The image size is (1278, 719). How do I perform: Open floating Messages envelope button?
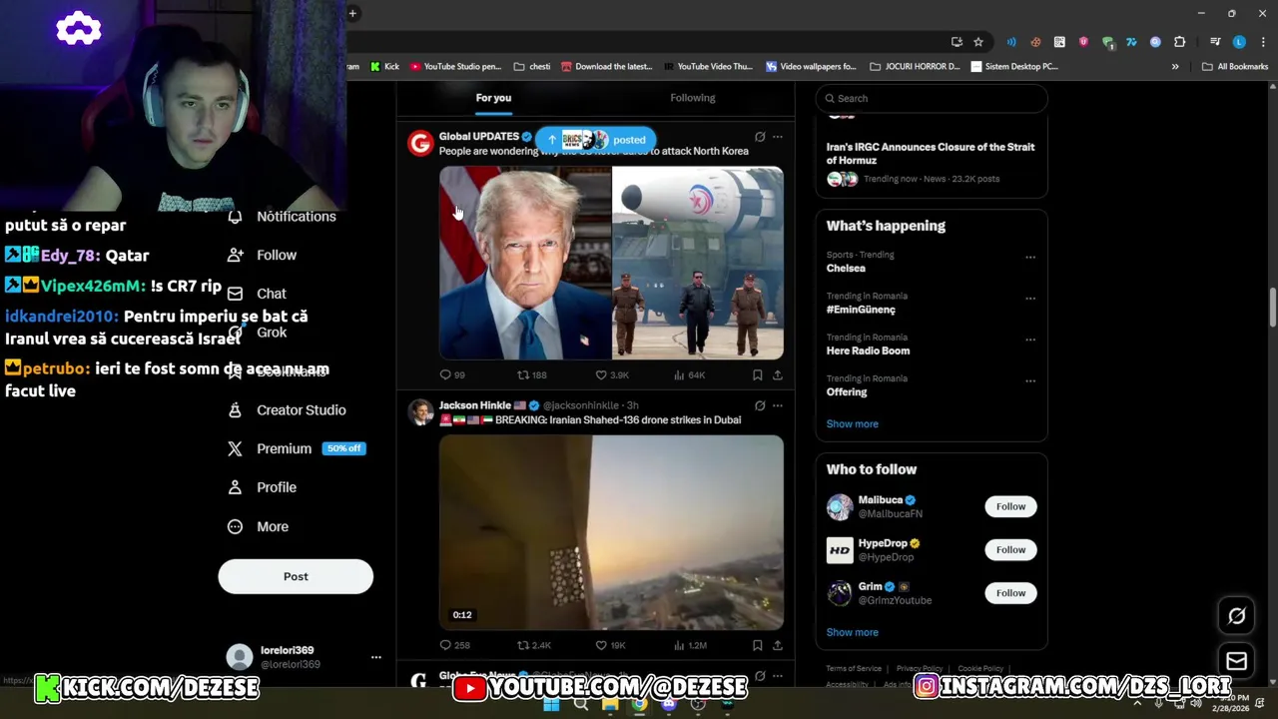pos(1236,661)
